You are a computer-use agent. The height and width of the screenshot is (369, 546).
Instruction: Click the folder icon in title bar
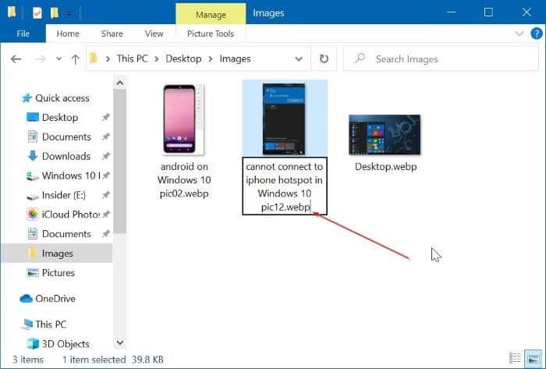(x=12, y=12)
